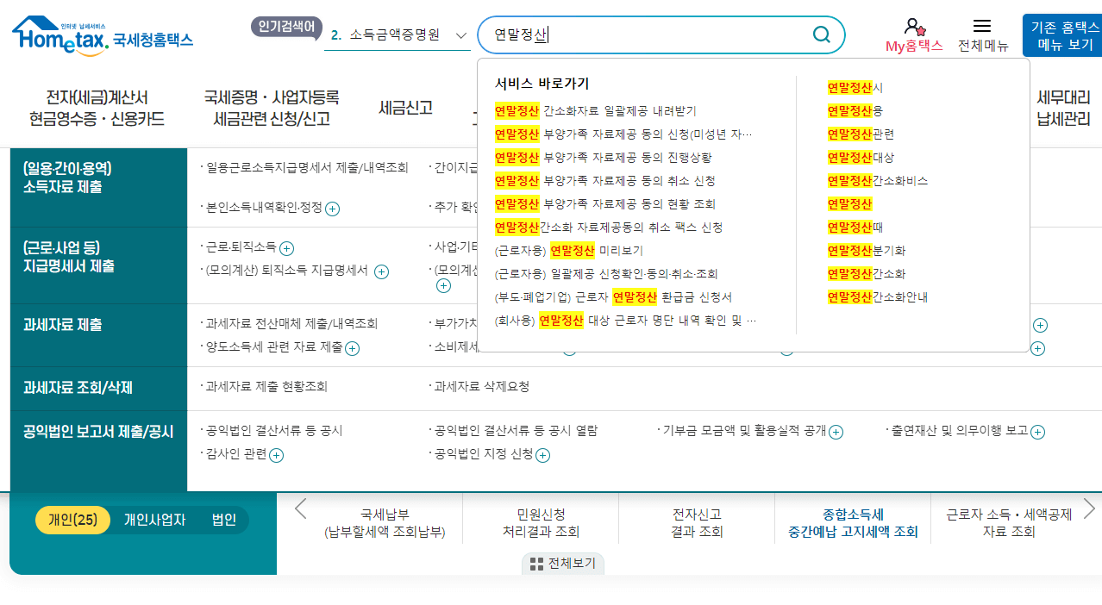
Task: Expand 양도소득세 관련 자료 제출
Action: [351, 349]
